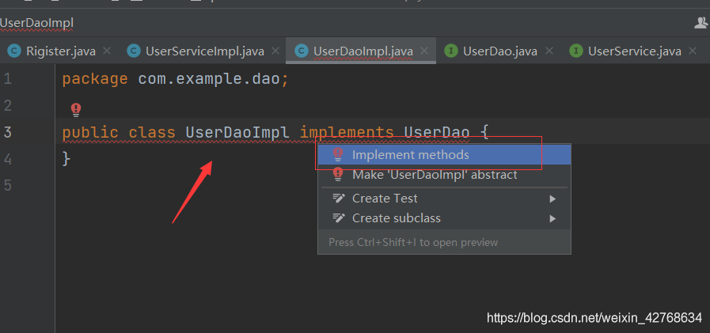
Task: Click pencil icon beside Create Test
Action: 339,199
